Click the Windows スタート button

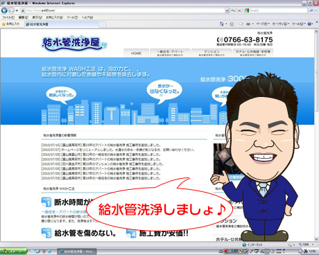coord(13,251)
